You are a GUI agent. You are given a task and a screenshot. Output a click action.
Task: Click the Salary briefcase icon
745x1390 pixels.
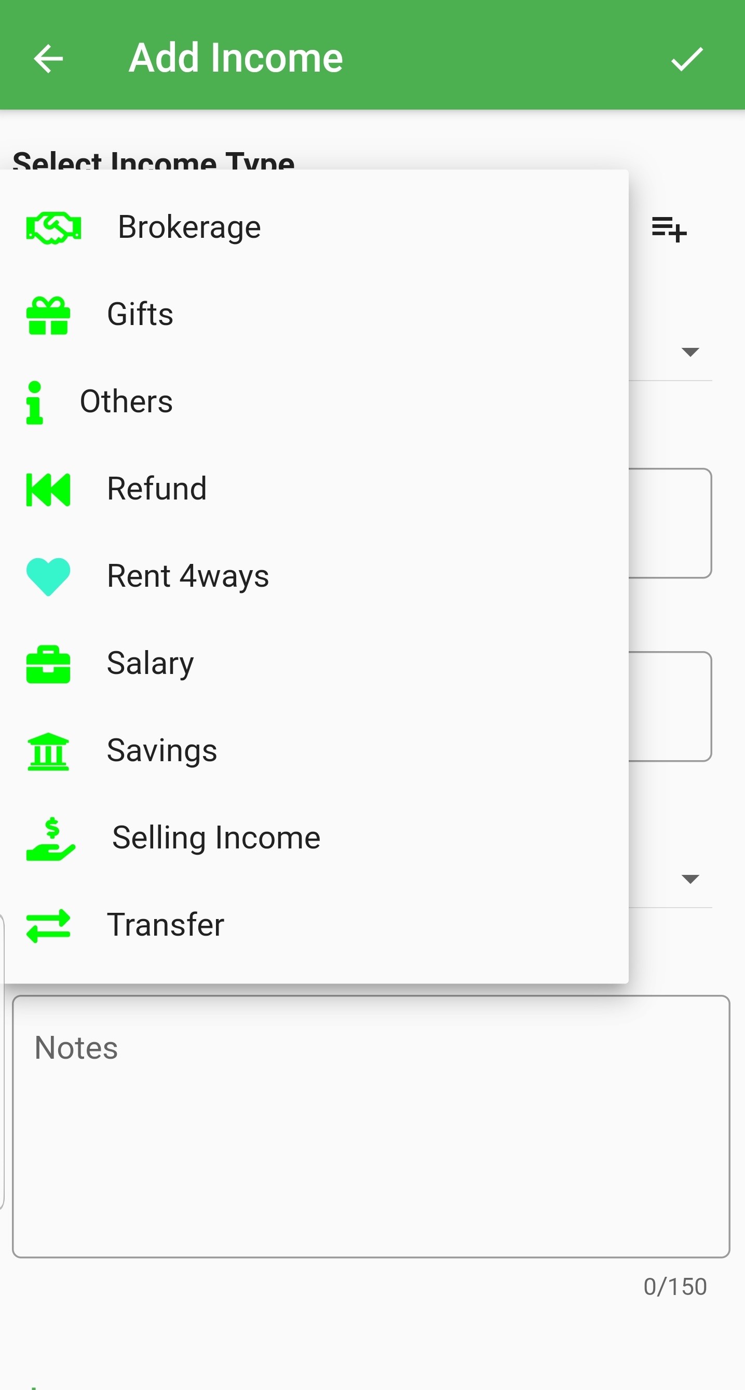[x=48, y=664]
